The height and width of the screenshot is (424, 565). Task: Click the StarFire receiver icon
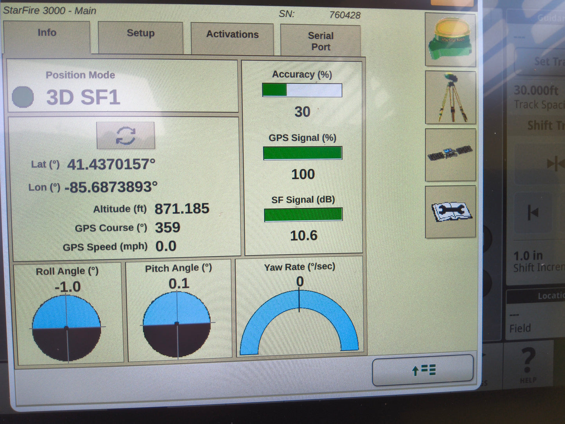tap(450, 40)
